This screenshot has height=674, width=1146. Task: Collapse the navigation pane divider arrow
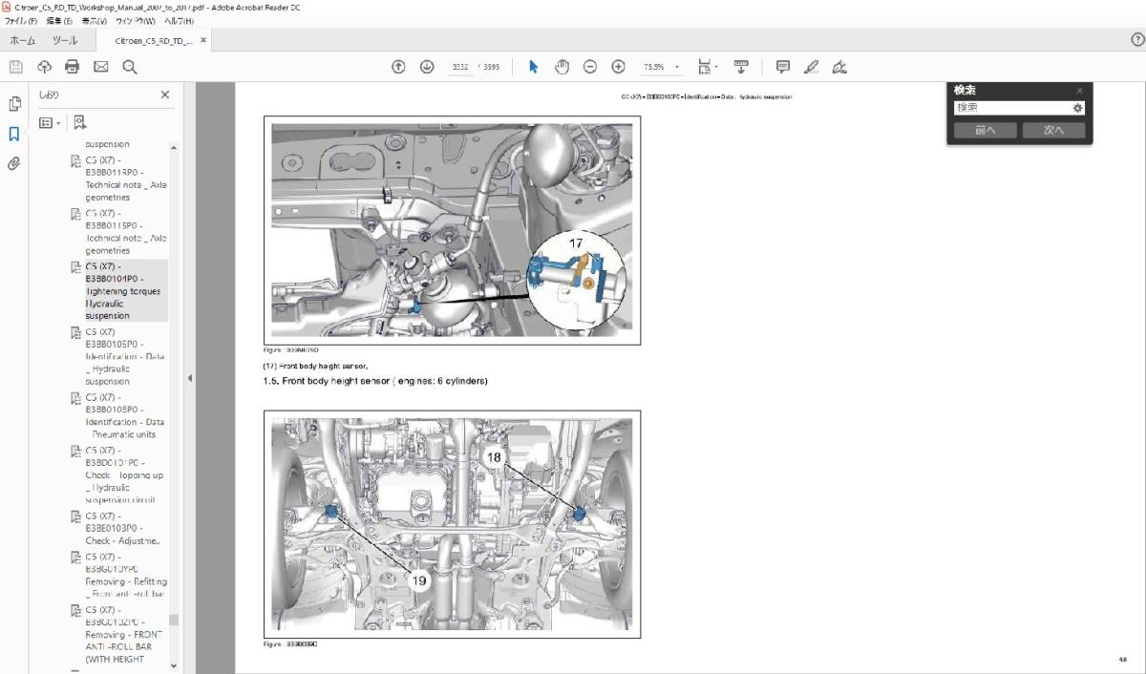pyautogui.click(x=189, y=378)
